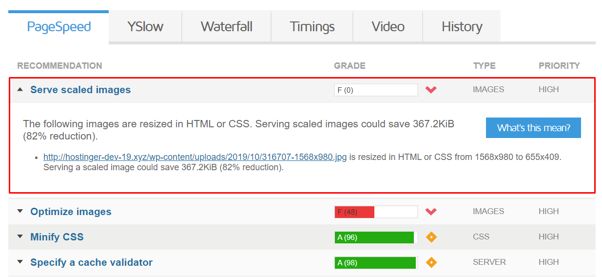Click the red chevron beside Serve scaled images
The image size is (602, 277).
[431, 90]
